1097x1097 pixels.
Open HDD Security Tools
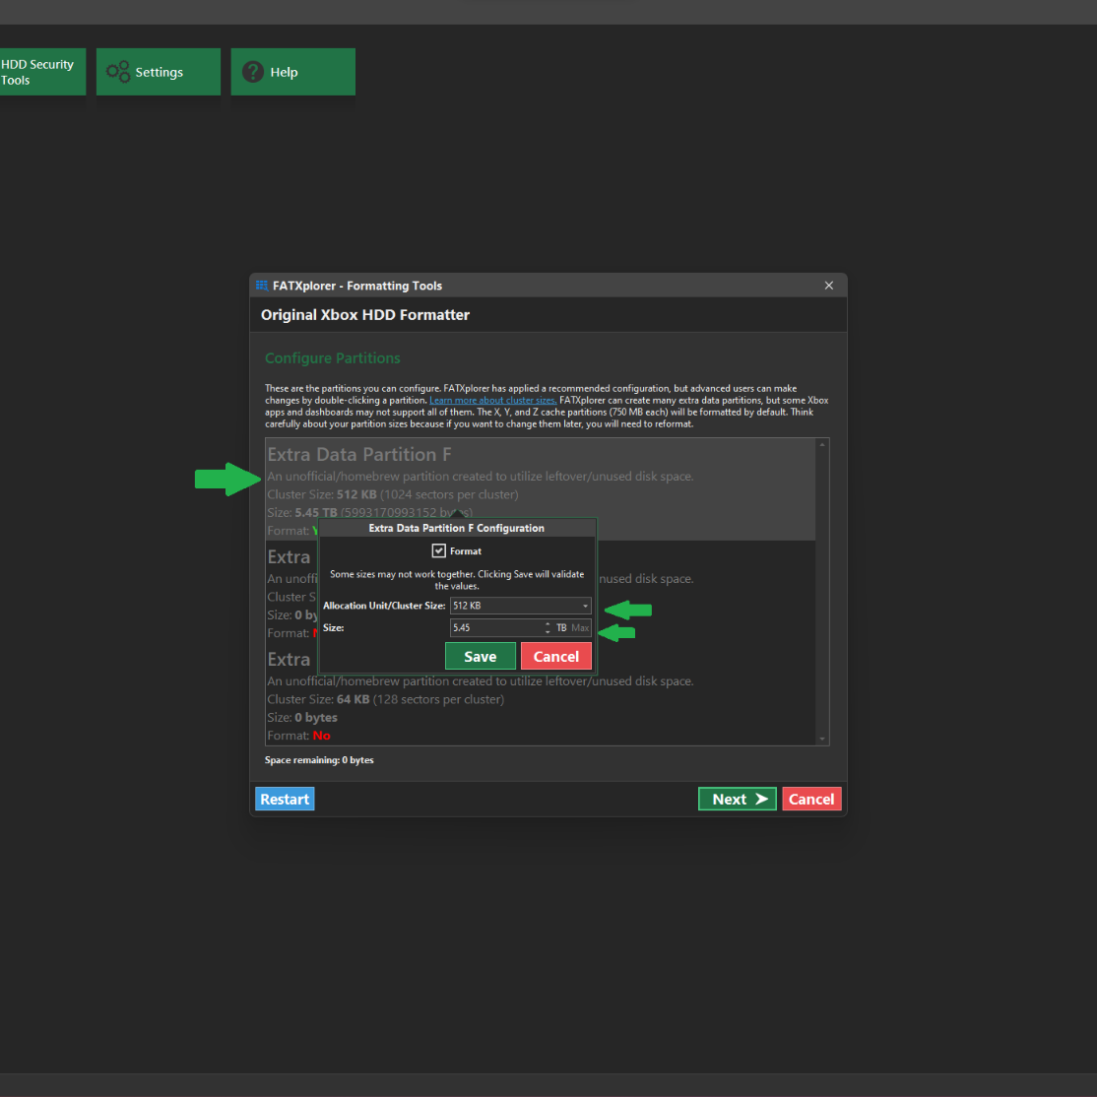point(42,71)
